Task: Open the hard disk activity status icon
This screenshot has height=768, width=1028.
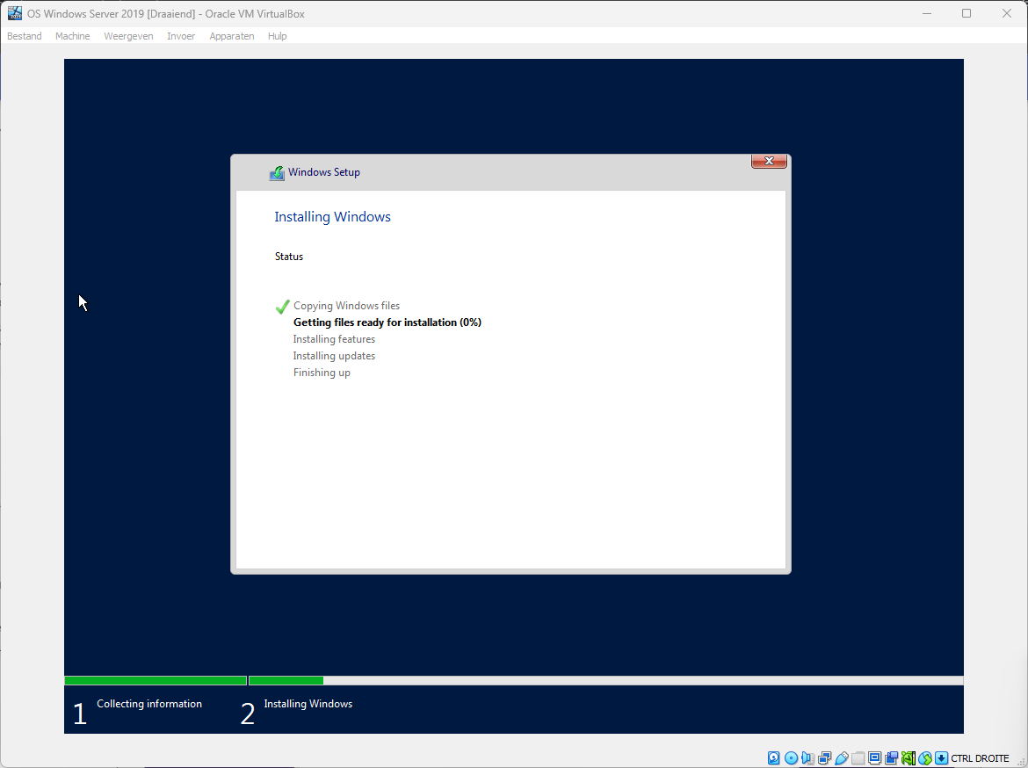Action: tap(773, 757)
